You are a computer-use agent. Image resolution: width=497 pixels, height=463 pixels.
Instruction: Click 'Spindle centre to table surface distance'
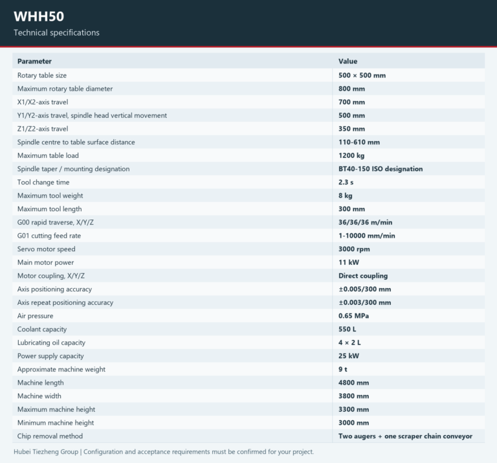click(x=76, y=142)
